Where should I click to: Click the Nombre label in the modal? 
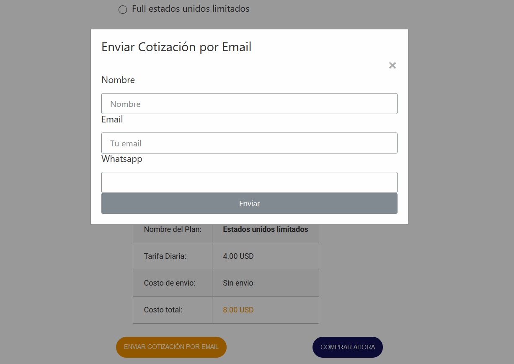118,80
